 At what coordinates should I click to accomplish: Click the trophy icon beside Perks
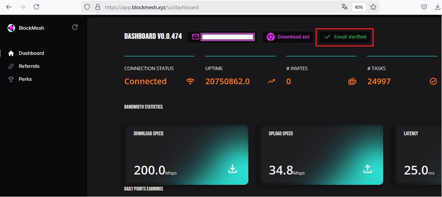tap(11, 79)
